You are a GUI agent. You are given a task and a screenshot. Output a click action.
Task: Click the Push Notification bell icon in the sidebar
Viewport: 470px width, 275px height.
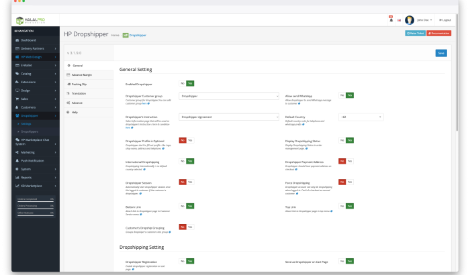coord(17,160)
